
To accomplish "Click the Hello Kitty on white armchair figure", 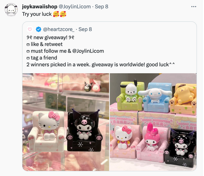I will 47,131.
